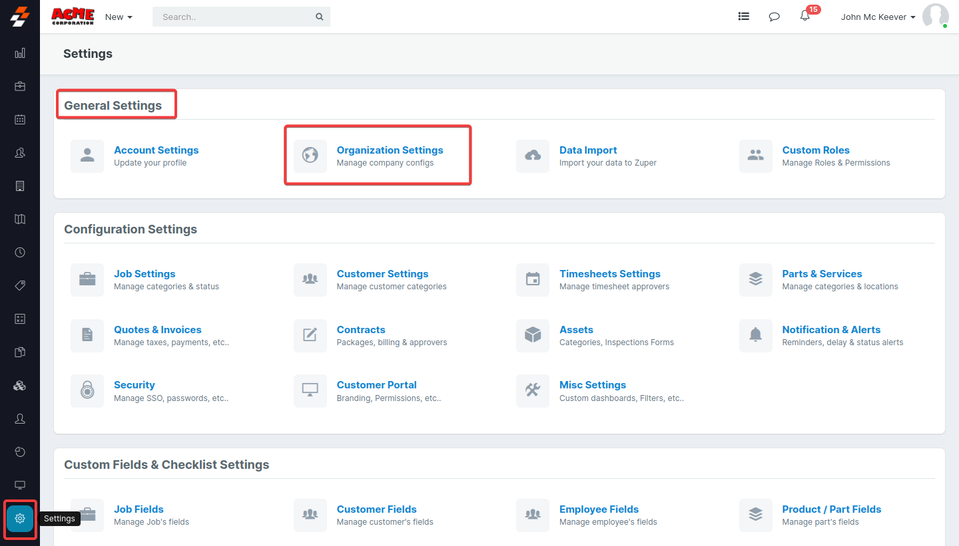Open the notifications bell icon
Screen dimensions: 959x546
pos(805,17)
